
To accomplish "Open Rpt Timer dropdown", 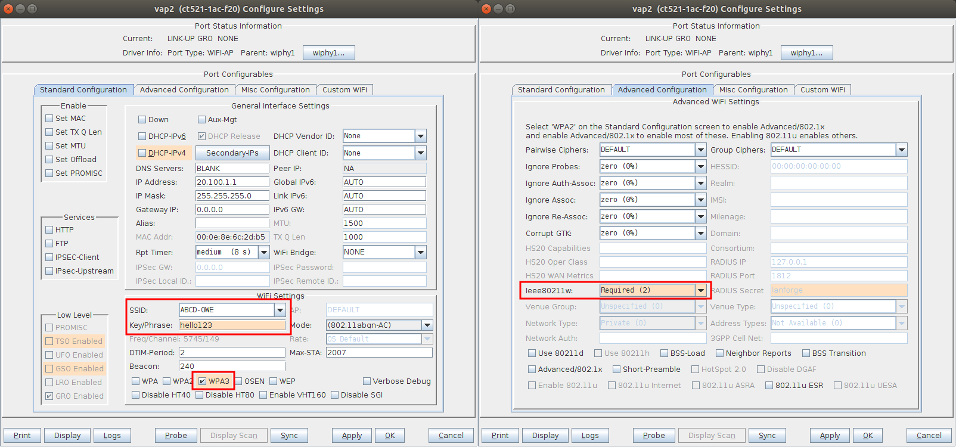I will (x=264, y=252).
